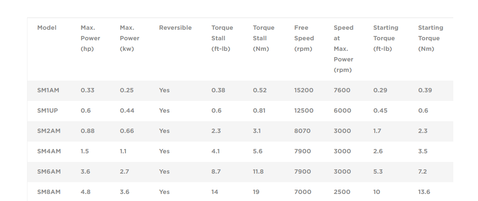Select the 8070 free speed cell
The width and height of the screenshot is (478, 201).
click(302, 131)
